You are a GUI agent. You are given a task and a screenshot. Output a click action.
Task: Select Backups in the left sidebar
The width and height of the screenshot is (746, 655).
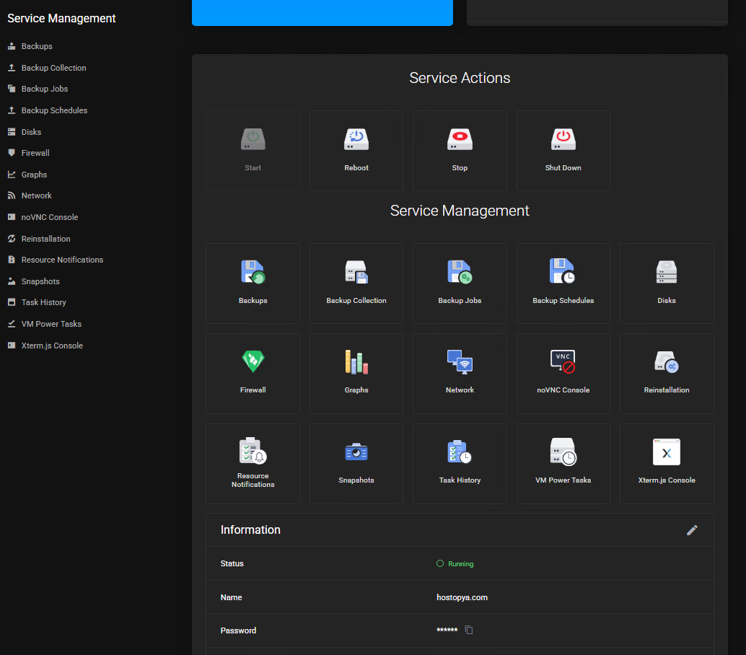click(x=30, y=46)
